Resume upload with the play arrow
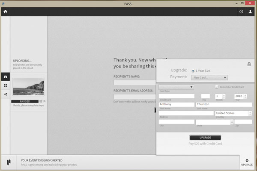The height and width of the screenshot is (171, 257). [45, 101]
